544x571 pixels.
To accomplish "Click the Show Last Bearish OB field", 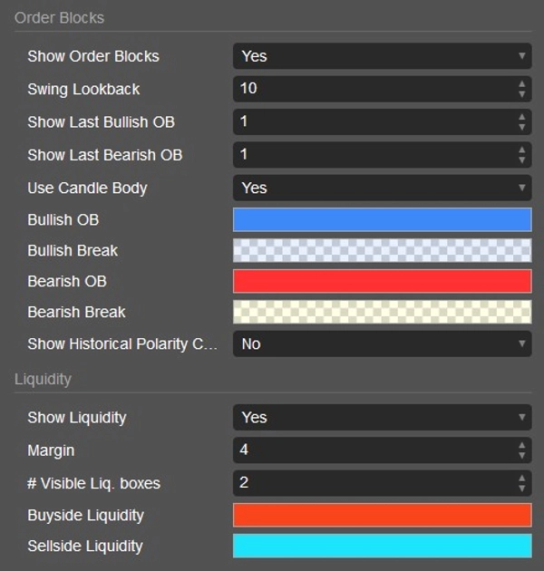I will click(372, 154).
